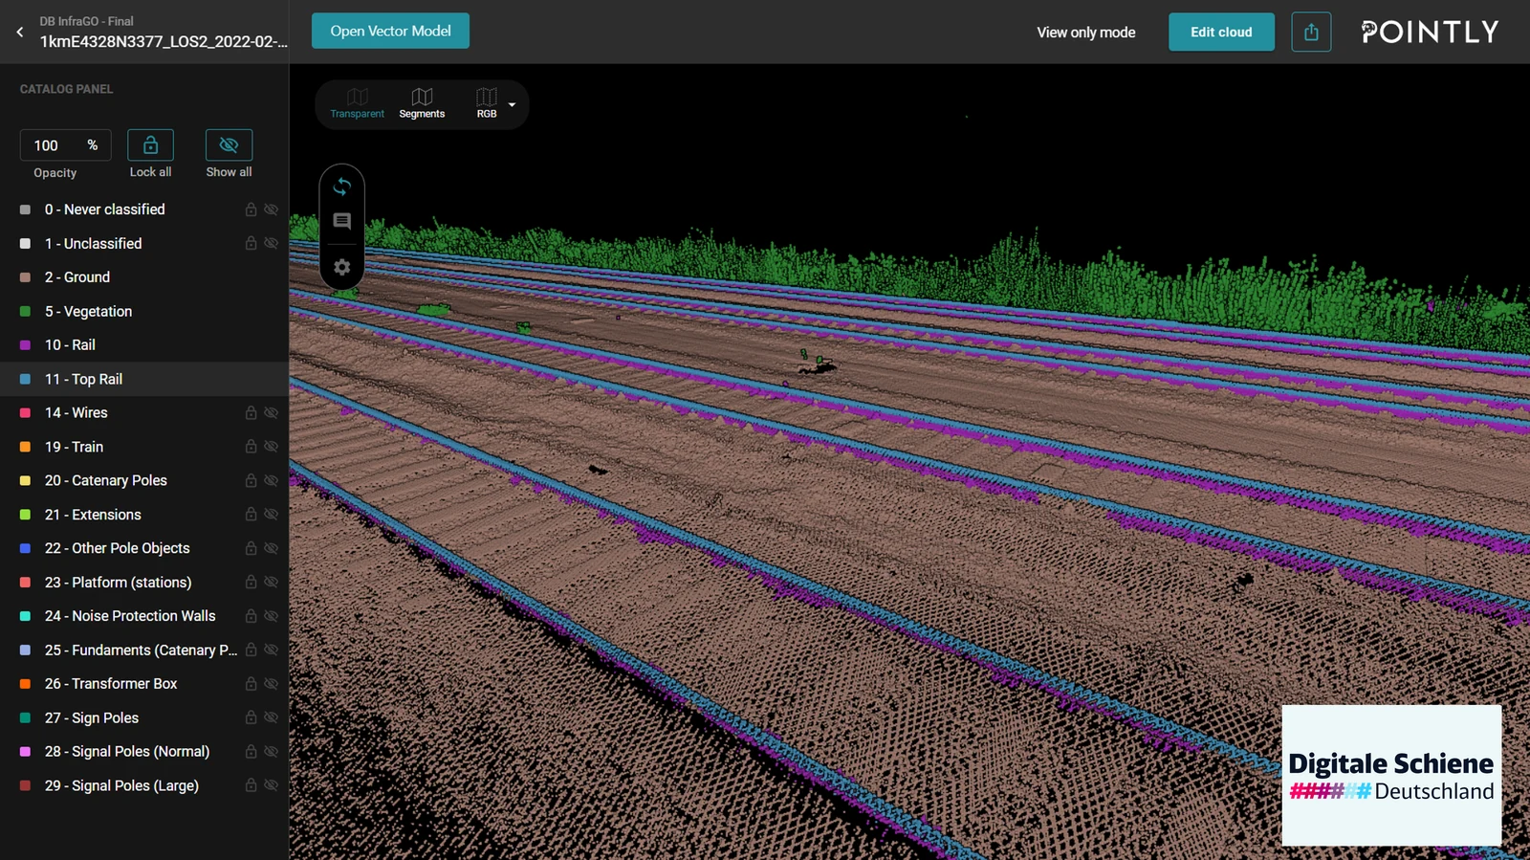Click the opacity input field
This screenshot has height=860, width=1530.
65,145
